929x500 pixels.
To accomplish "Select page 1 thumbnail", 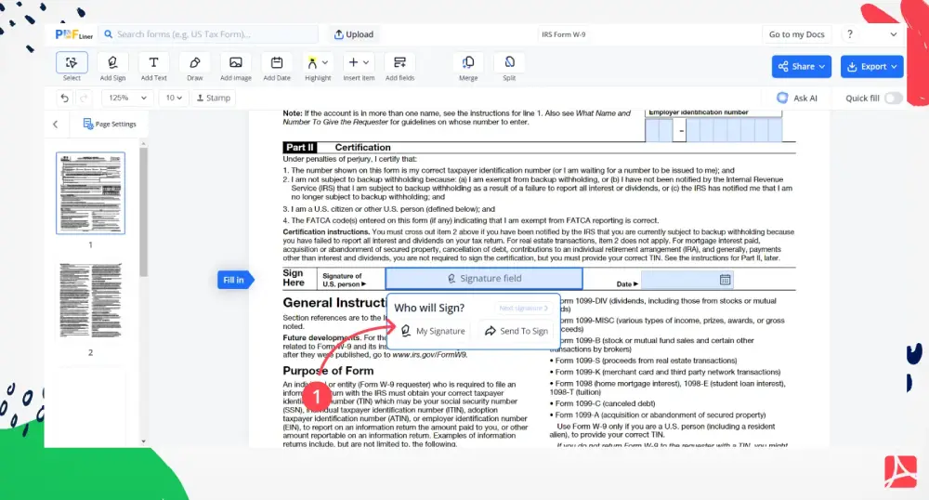I will (x=91, y=193).
